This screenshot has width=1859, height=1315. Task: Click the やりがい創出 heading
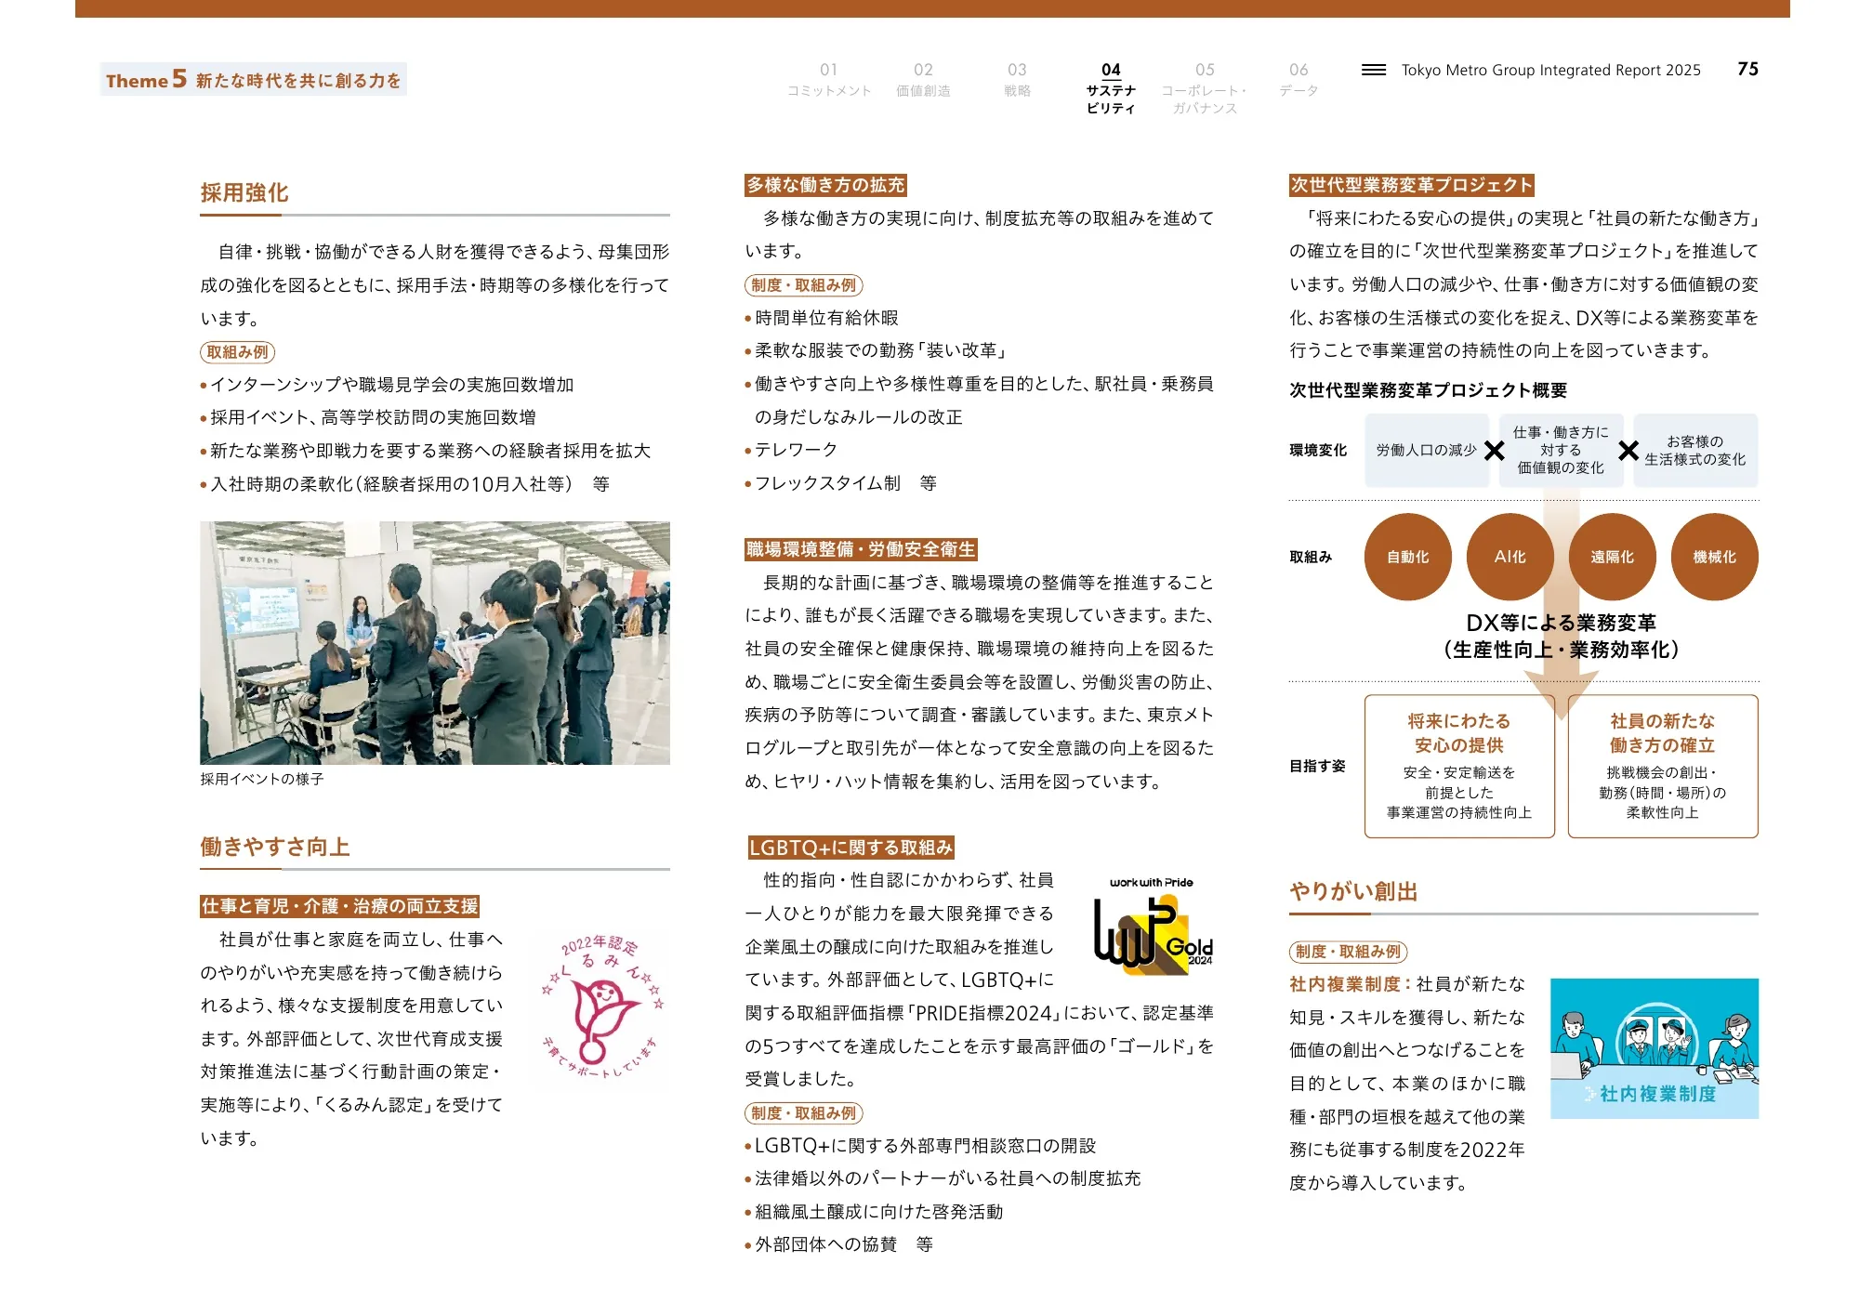pyautogui.click(x=1353, y=891)
